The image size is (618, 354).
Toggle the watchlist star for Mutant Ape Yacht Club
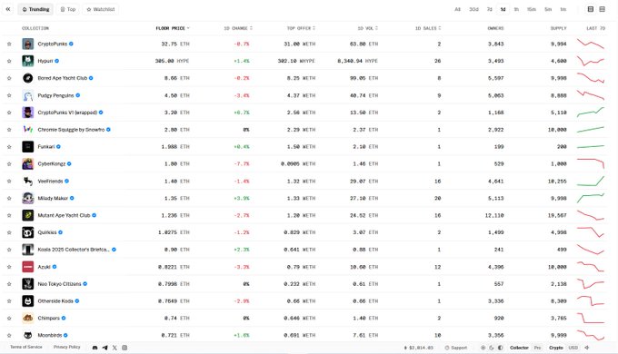click(9, 215)
